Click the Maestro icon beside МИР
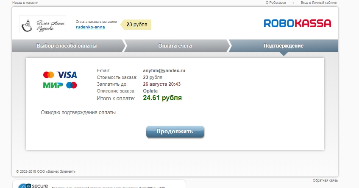This screenshot has width=359, height=188. (72, 85)
